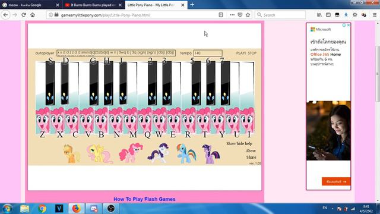The width and height of the screenshot is (380, 214).
Task: Tap the white key labeled C
Action: tap(72, 120)
